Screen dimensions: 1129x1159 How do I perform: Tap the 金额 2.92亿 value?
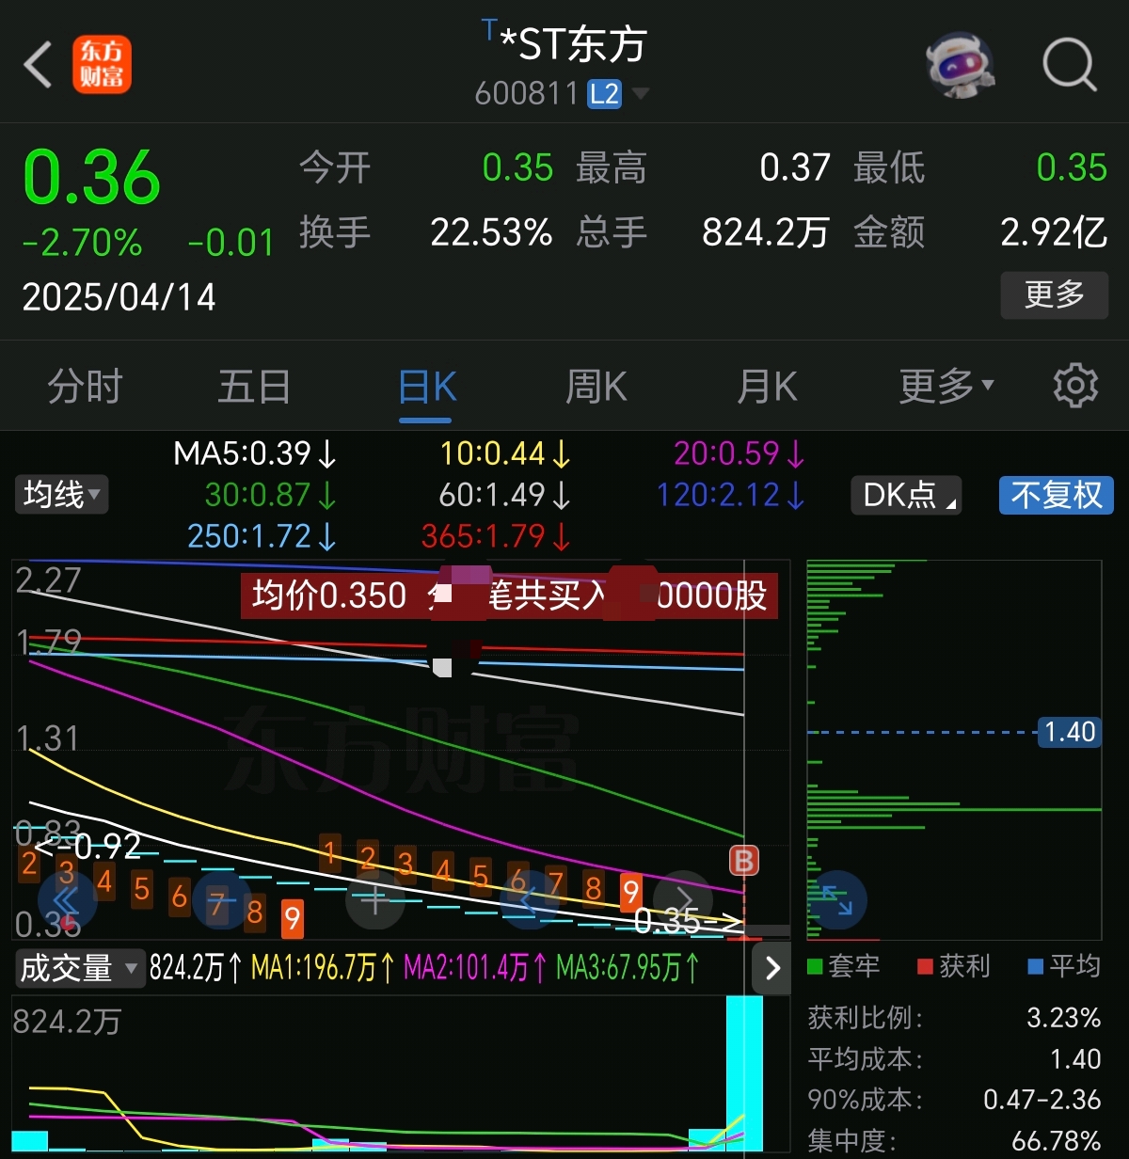click(x=1054, y=232)
